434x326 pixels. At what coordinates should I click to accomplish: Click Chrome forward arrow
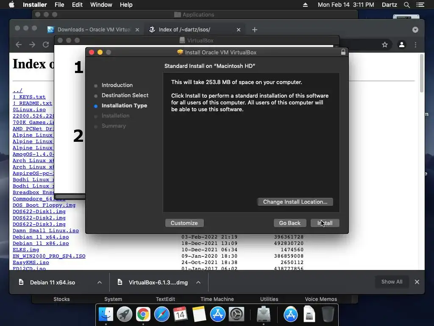(x=32, y=45)
